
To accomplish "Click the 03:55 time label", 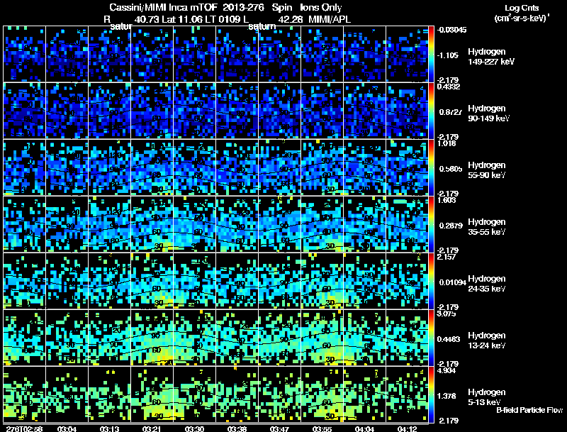I will (x=322, y=428).
